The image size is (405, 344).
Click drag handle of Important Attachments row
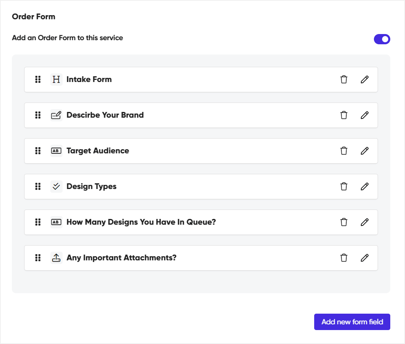[x=38, y=258]
